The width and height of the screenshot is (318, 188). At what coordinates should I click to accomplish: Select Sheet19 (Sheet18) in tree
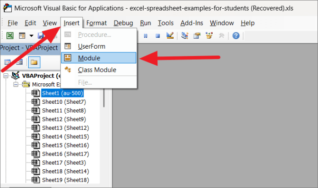65,180
